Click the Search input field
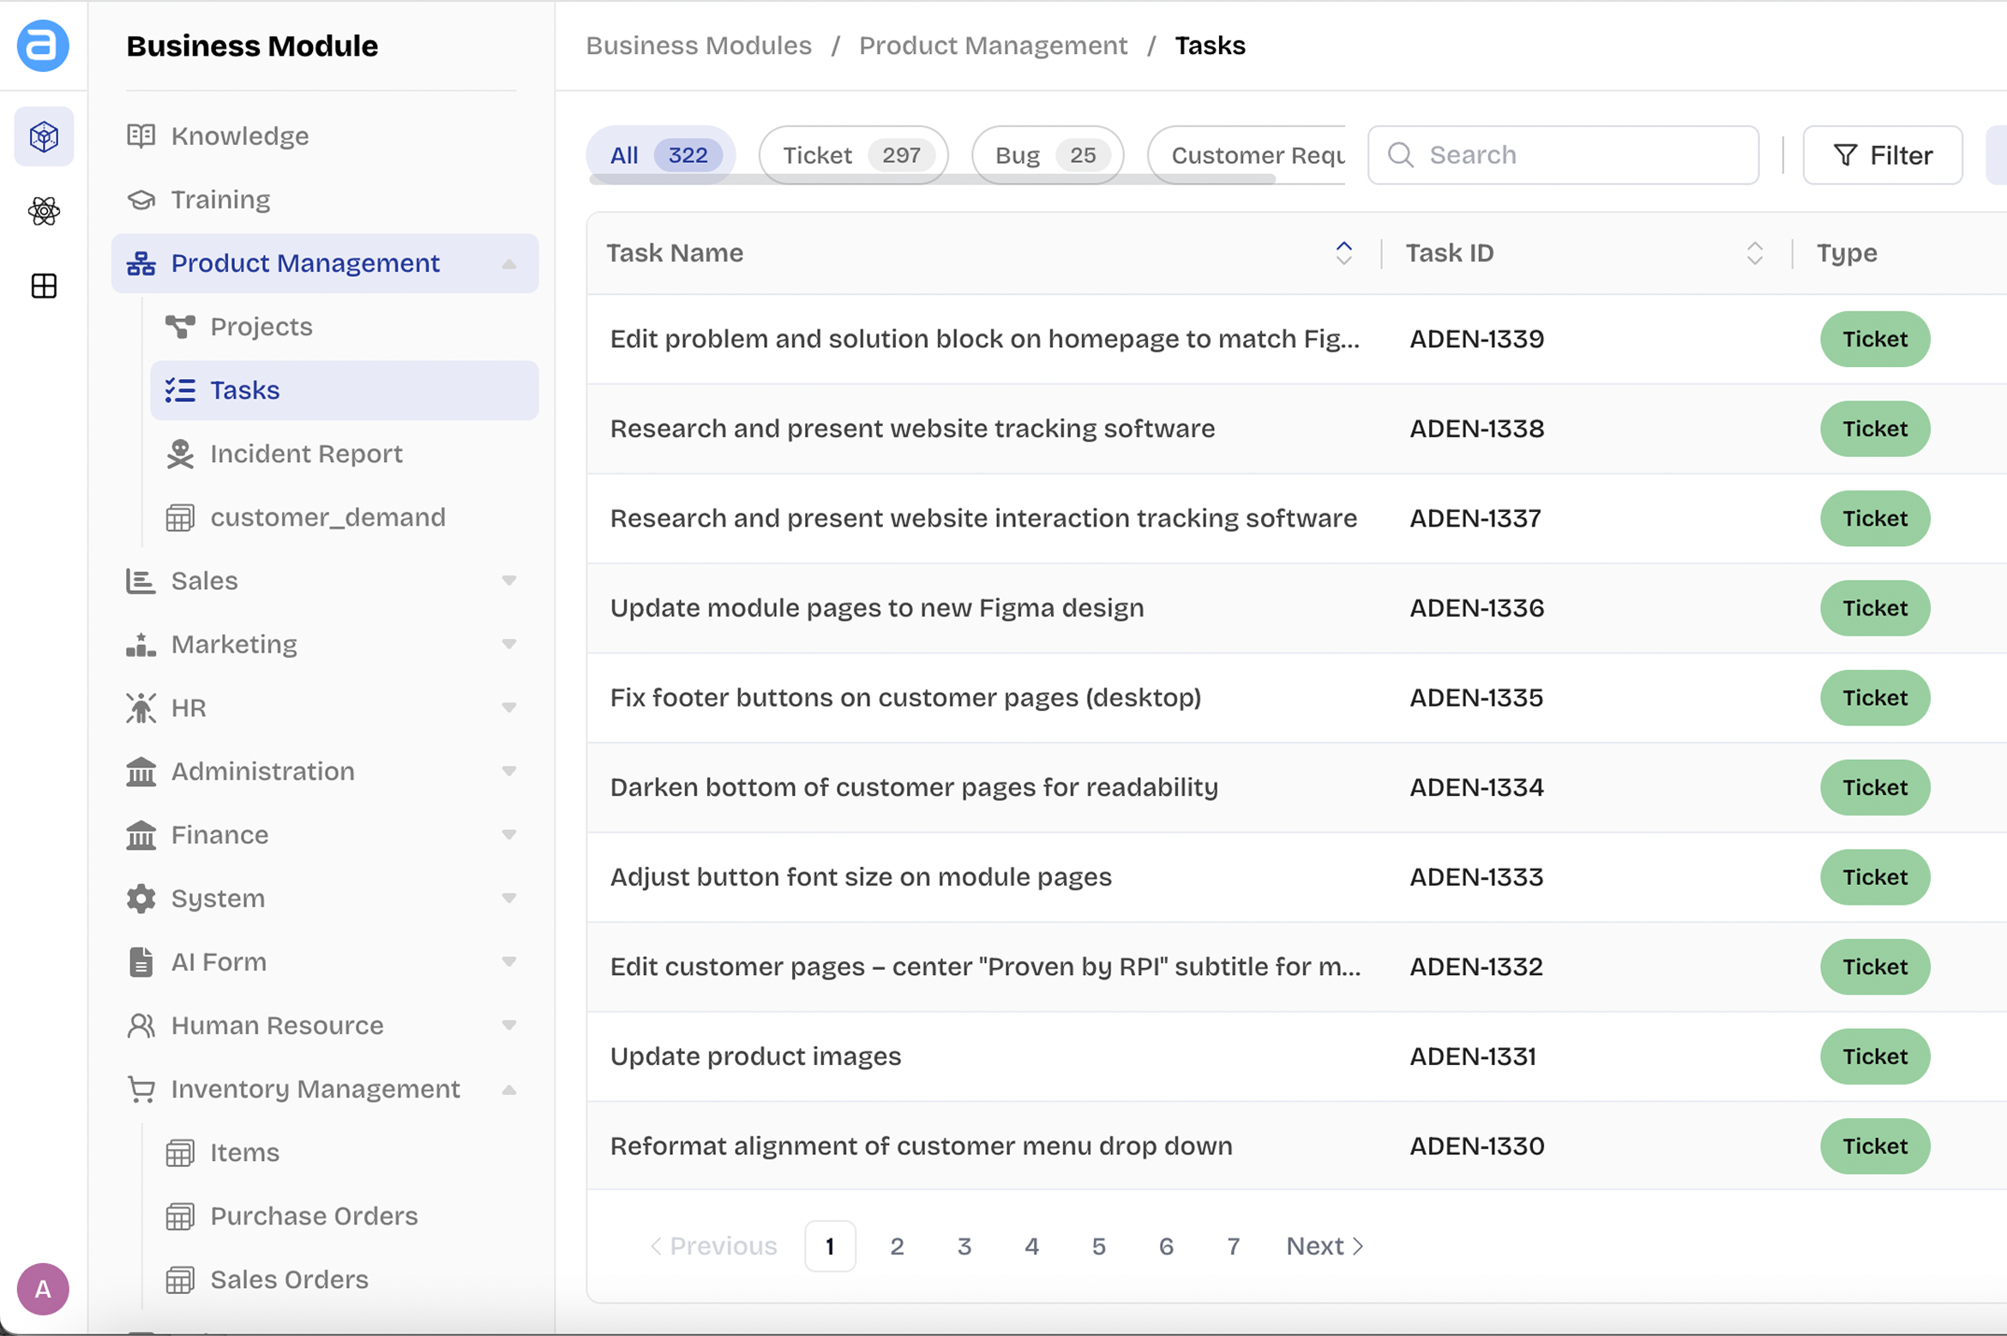 [1577, 155]
